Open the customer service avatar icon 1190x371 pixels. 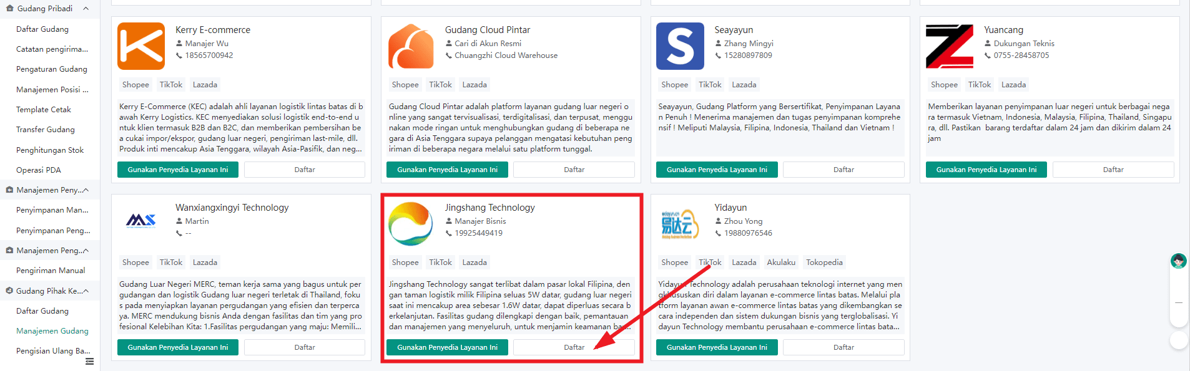tap(1179, 261)
